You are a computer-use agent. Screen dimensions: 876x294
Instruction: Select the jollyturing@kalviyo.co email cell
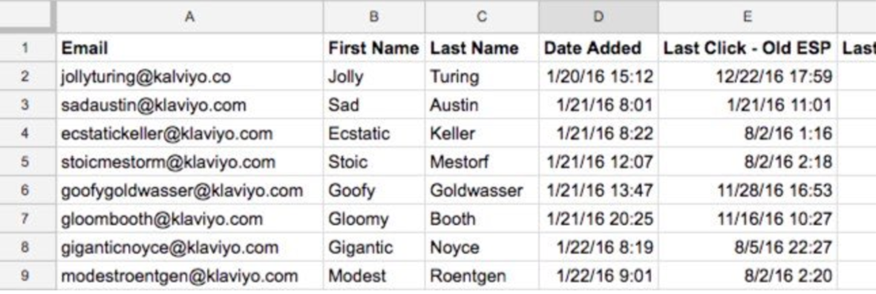click(146, 77)
